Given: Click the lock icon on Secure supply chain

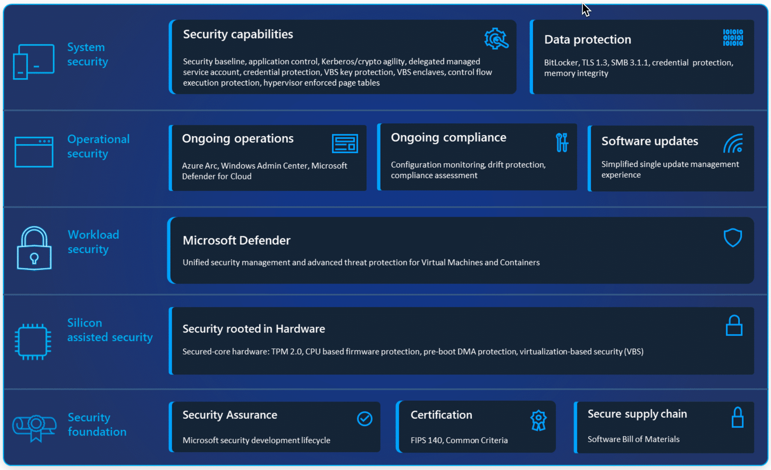Looking at the screenshot, I should [x=738, y=418].
